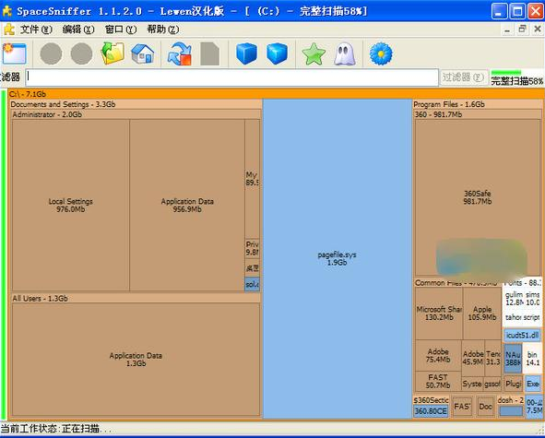Click the blue flower icon
545x438 pixels.
point(381,53)
